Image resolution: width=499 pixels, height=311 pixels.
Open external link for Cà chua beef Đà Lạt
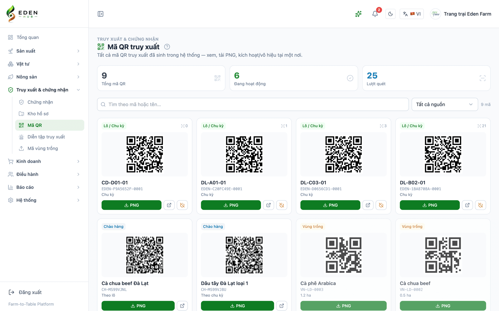coord(182,306)
